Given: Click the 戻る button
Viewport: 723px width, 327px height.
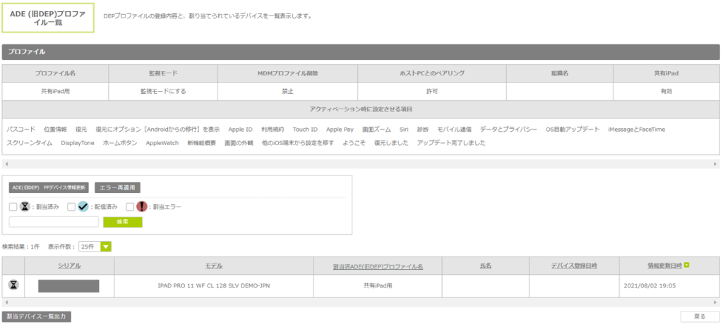Looking at the screenshot, I should coord(699,316).
